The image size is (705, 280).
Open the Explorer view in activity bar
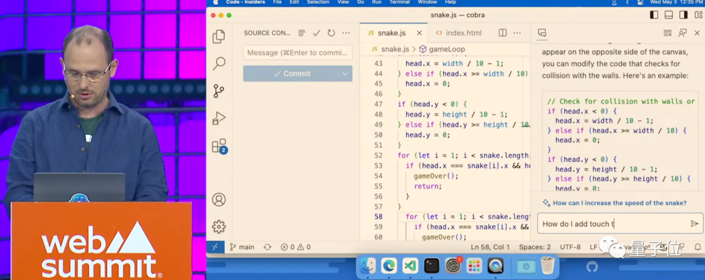click(219, 37)
